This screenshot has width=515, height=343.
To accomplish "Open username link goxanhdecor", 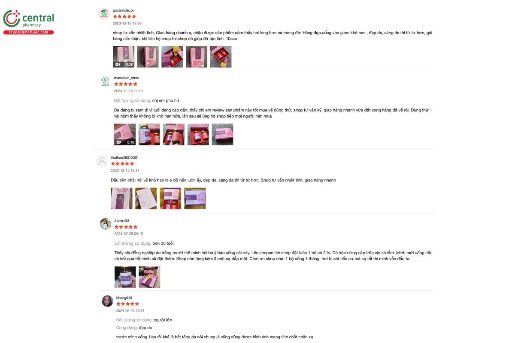I will coord(124,10).
